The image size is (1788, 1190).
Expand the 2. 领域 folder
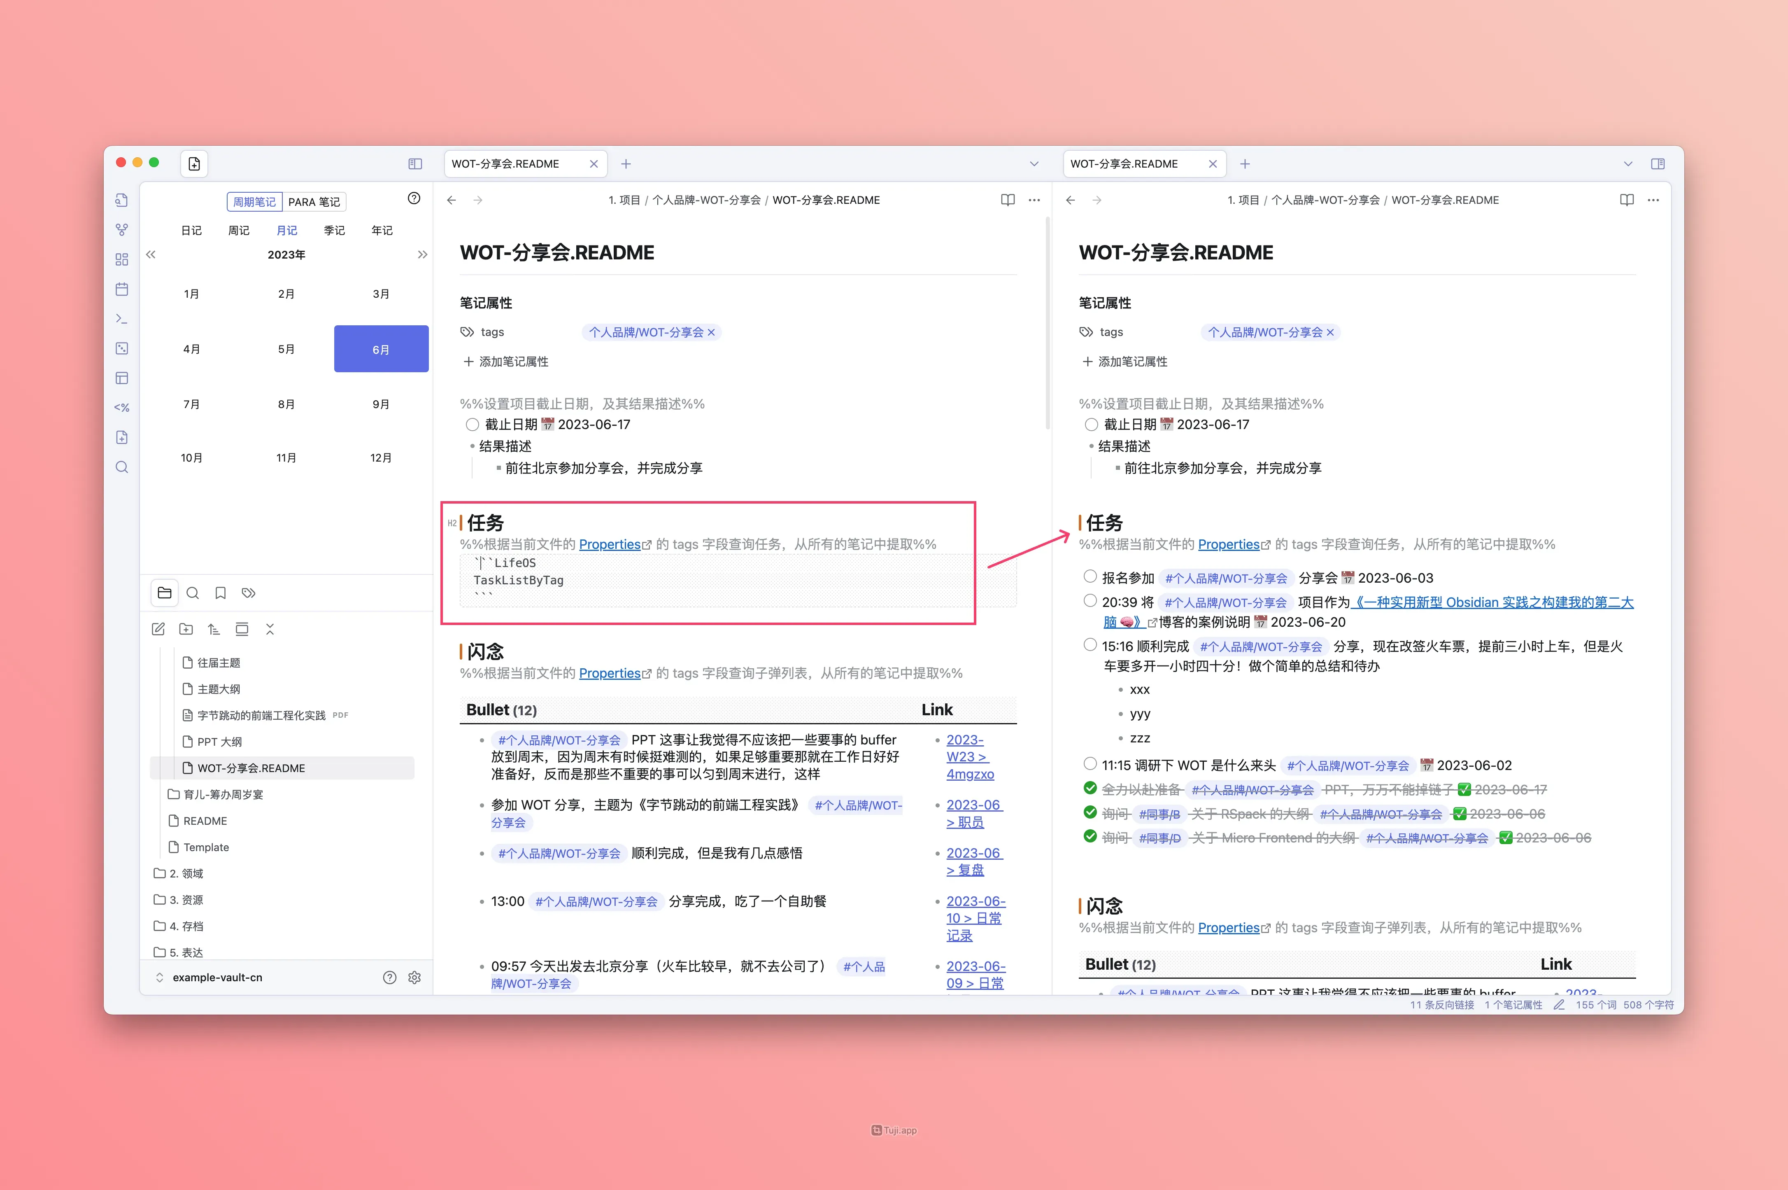pos(186,873)
